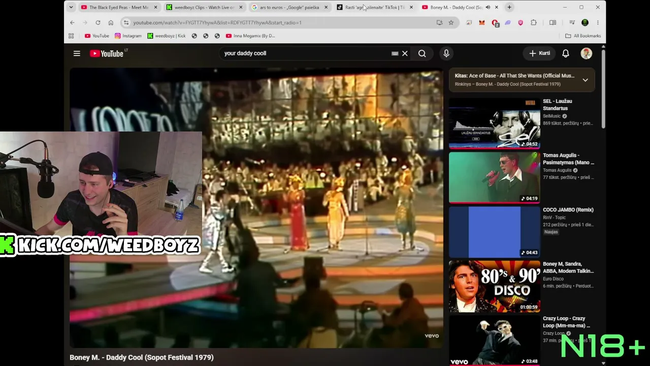Open the browser home page
Screen dimensions: 650x366
tap(111, 22)
